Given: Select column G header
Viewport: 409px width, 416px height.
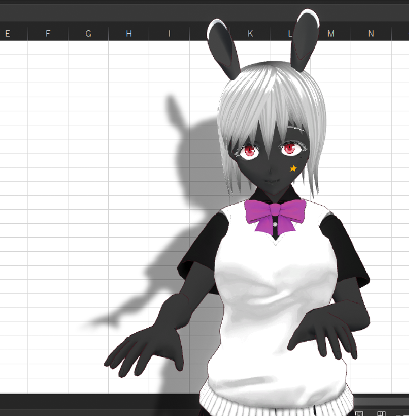Looking at the screenshot, I should pyautogui.click(x=89, y=34).
